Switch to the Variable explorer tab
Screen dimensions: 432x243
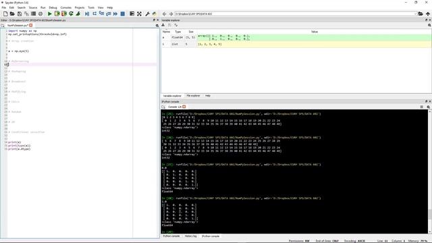point(172,96)
